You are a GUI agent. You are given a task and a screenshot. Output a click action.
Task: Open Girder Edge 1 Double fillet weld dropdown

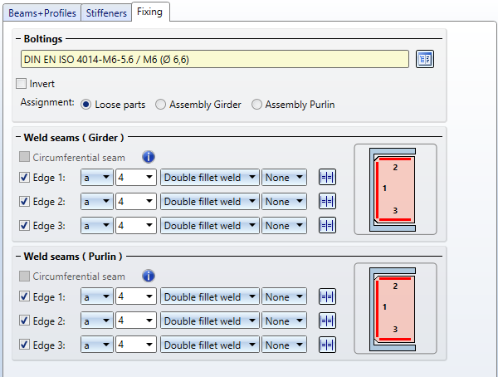[210, 178]
